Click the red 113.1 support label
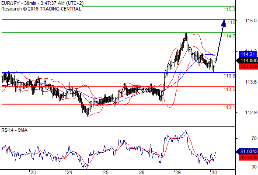The image size is (258, 175). point(230,107)
